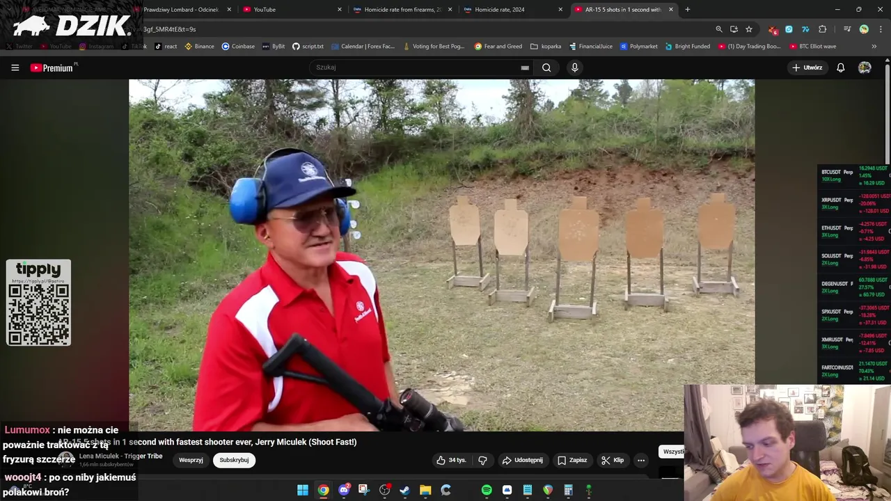This screenshot has height=501, width=891.
Task: Open the react bookmark
Action: (x=166, y=47)
